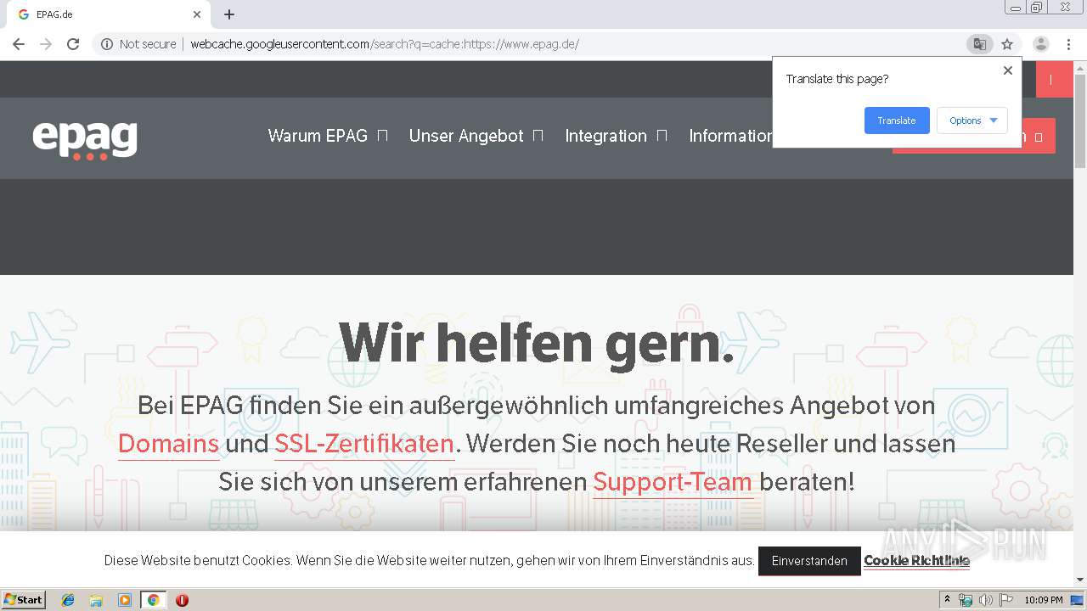Image resolution: width=1087 pixels, height=611 pixels.
Task: Open the Information menu item
Action: pyautogui.click(x=730, y=136)
